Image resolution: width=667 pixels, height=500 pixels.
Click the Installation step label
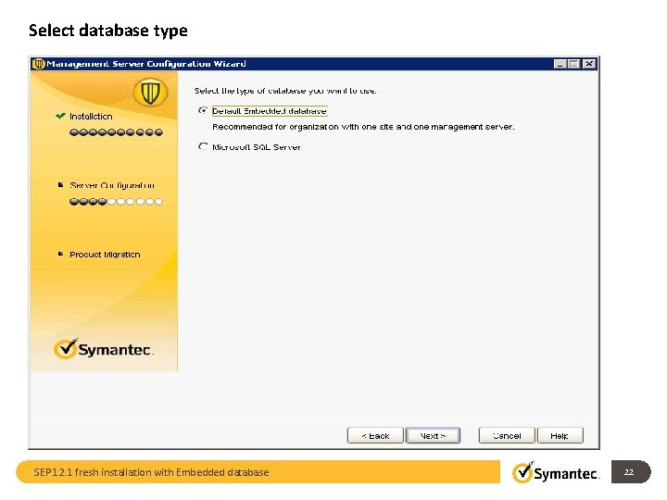[91, 117]
